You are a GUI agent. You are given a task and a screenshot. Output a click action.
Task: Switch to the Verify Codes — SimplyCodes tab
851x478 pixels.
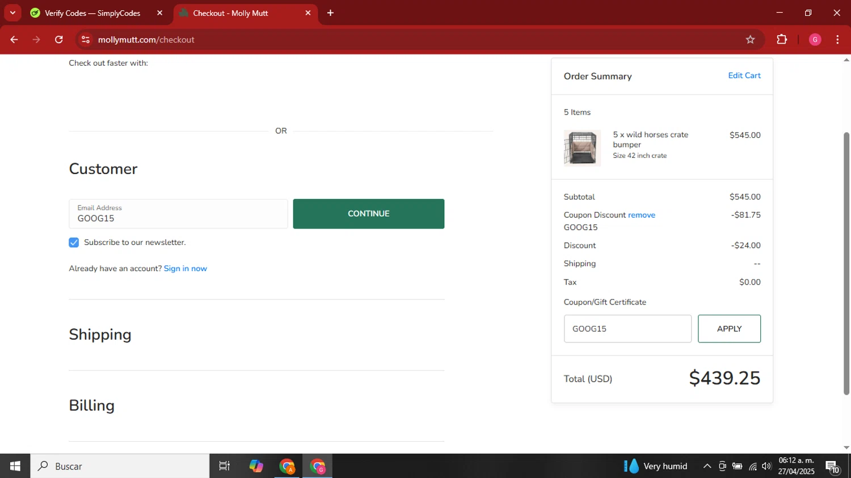92,13
